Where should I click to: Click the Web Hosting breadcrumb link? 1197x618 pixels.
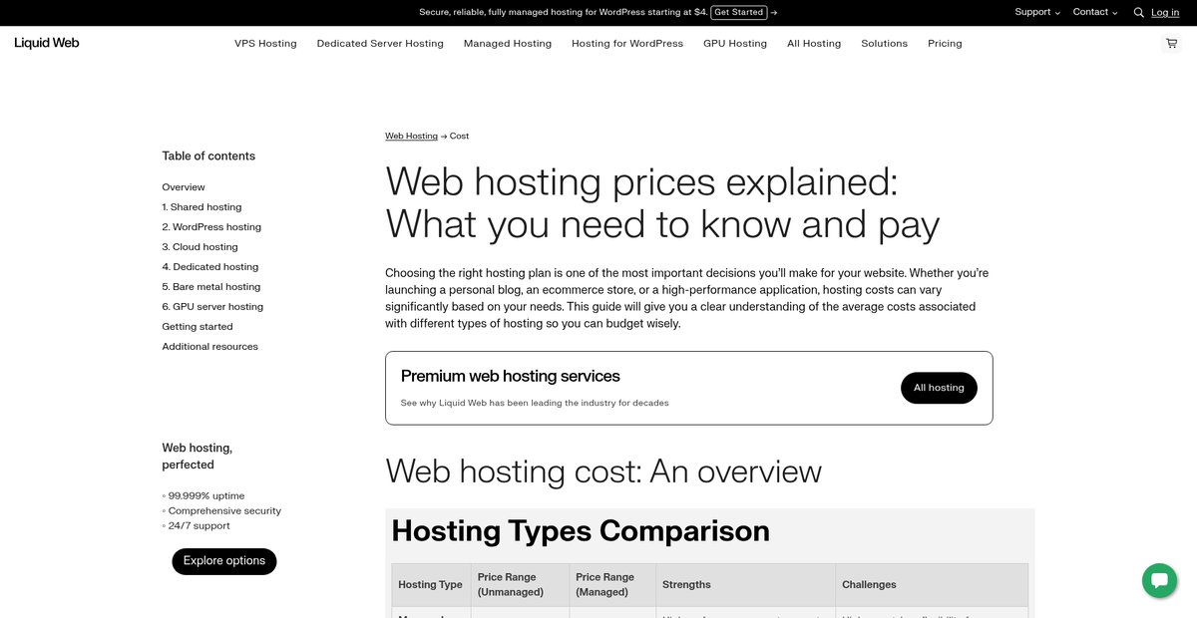pos(411,136)
